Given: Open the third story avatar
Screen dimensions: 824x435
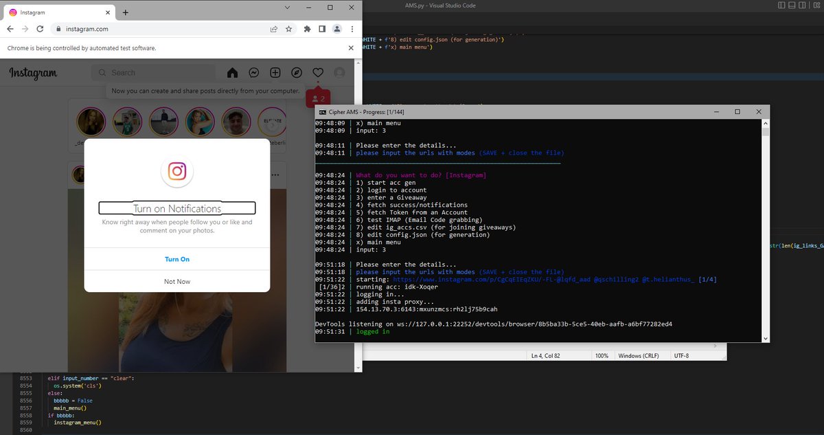Looking at the screenshot, I should tap(163, 123).
